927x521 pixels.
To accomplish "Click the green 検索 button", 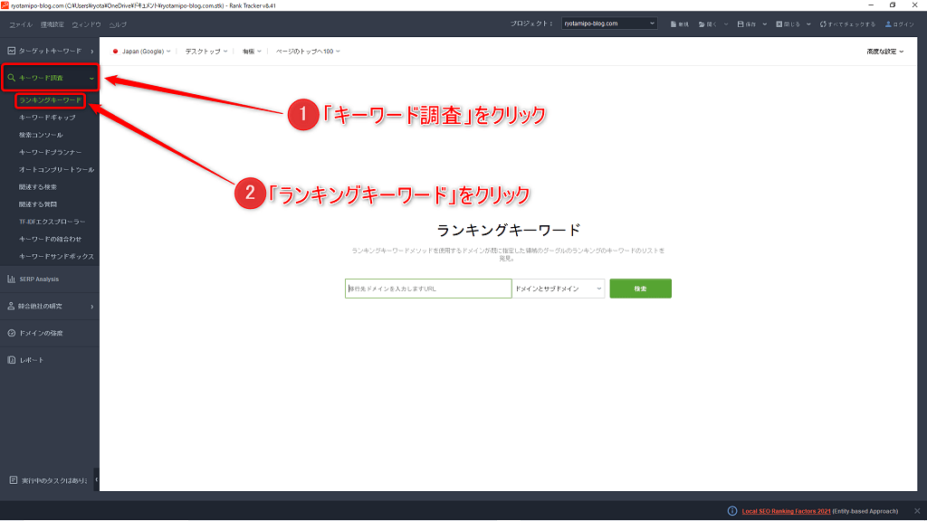I will (640, 289).
